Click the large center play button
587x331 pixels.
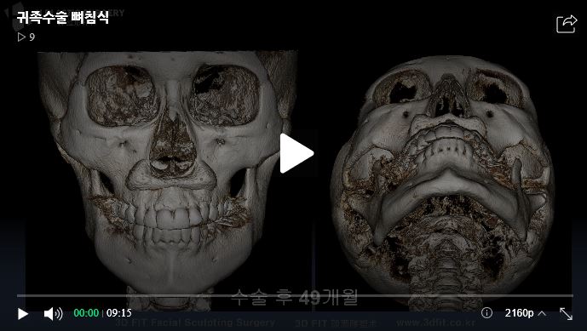click(x=296, y=153)
